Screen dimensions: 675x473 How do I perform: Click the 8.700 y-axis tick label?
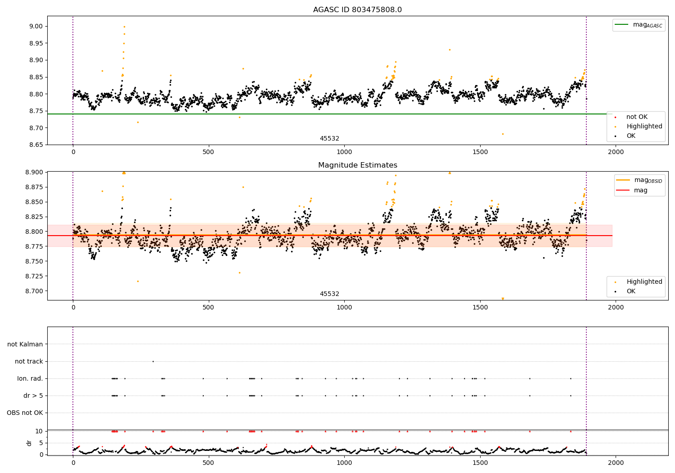[35, 291]
